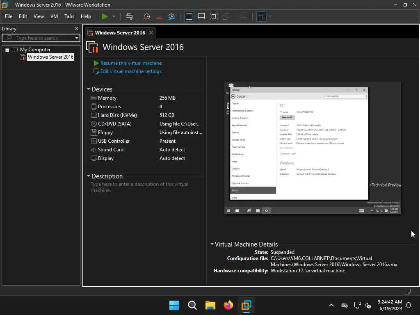This screenshot has width=420, height=315.
Task: Open the Windows Start menu
Action: tap(174, 305)
